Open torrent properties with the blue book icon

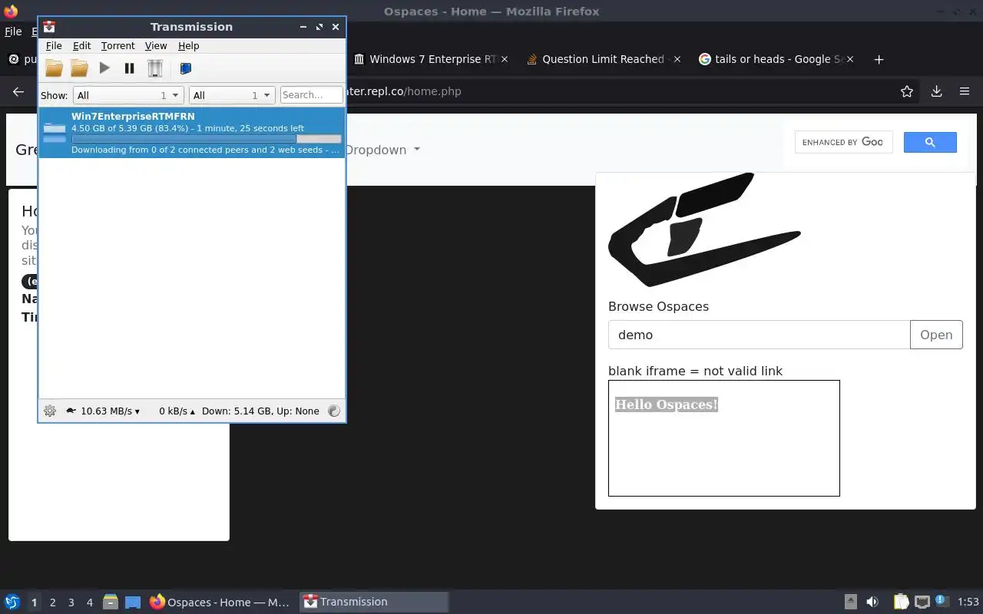[185, 68]
